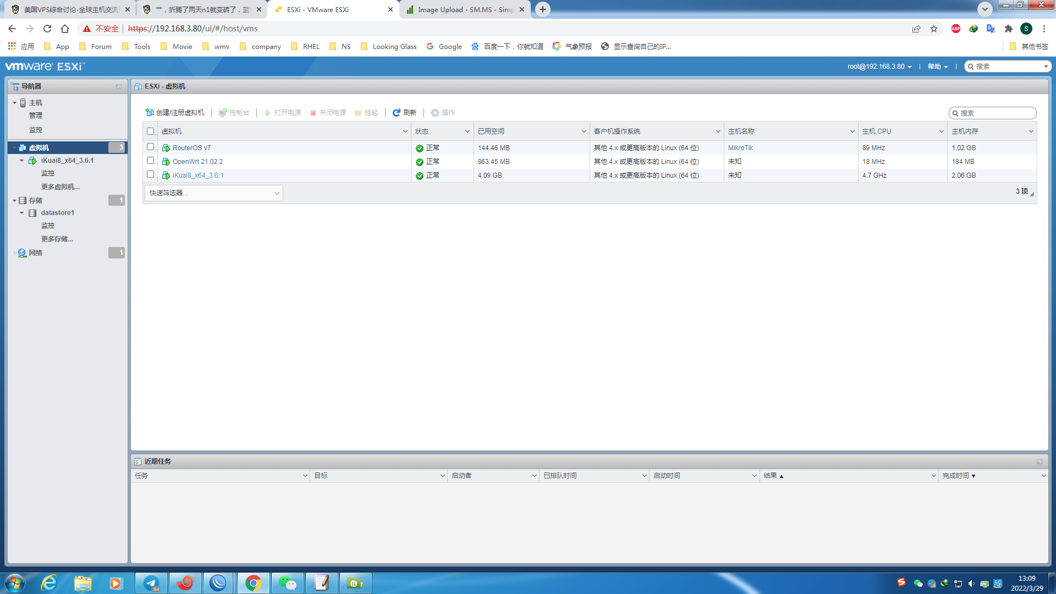1056x594 pixels.
Task: Check the OpenWrt 21.02.2 row checkbox
Action: point(151,161)
